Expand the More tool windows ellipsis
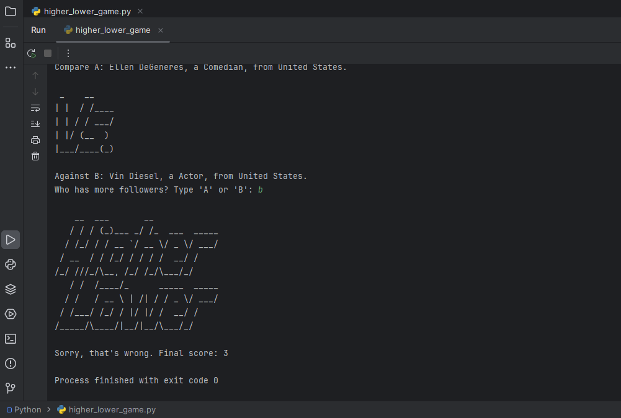 tap(11, 67)
